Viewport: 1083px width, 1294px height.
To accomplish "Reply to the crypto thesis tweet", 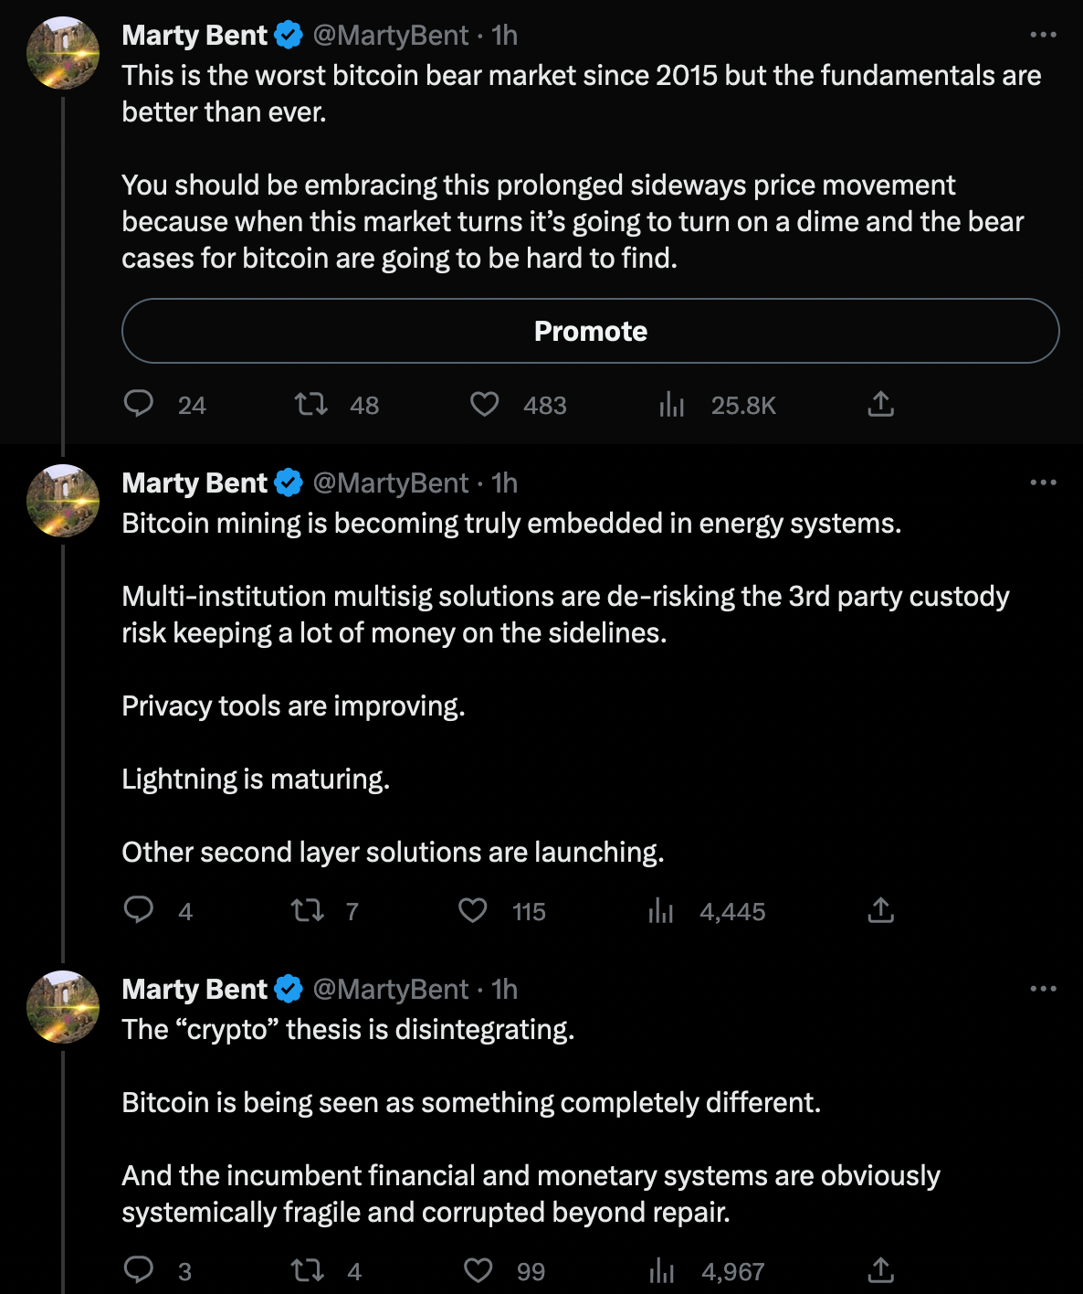I will (139, 1270).
